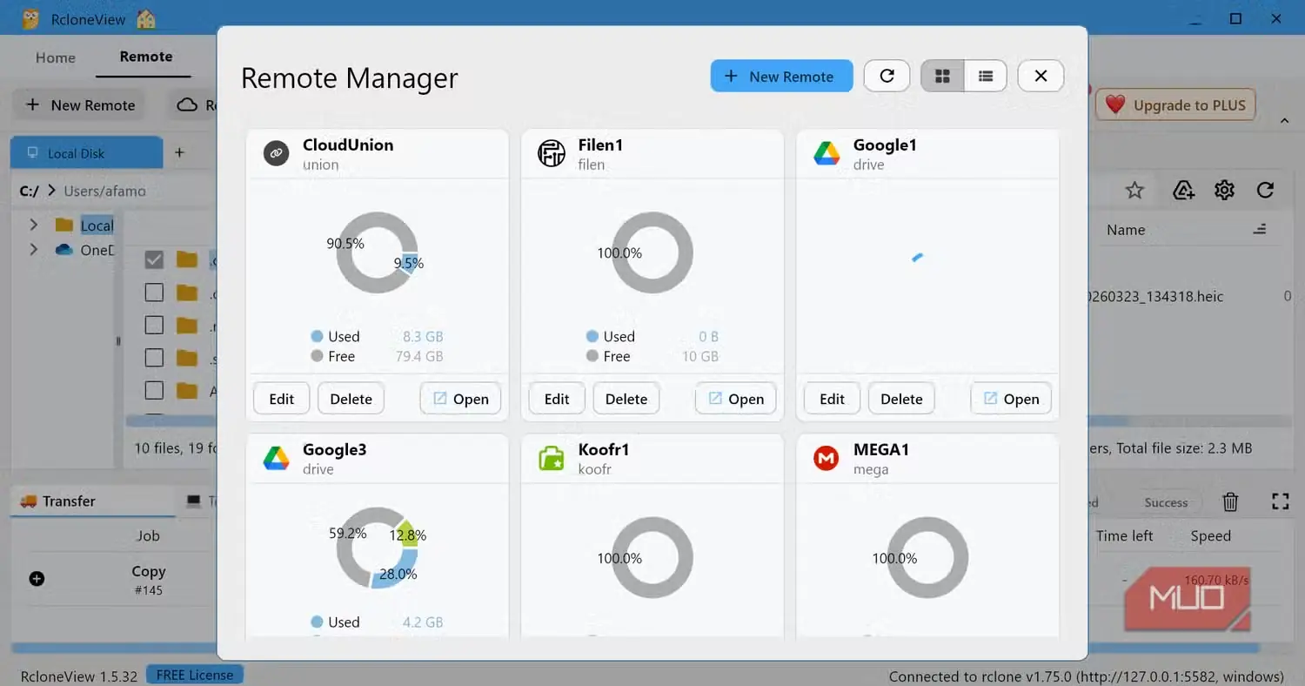The image size is (1305, 686).
Task: Edit the Filen1 remote
Action: [557, 399]
